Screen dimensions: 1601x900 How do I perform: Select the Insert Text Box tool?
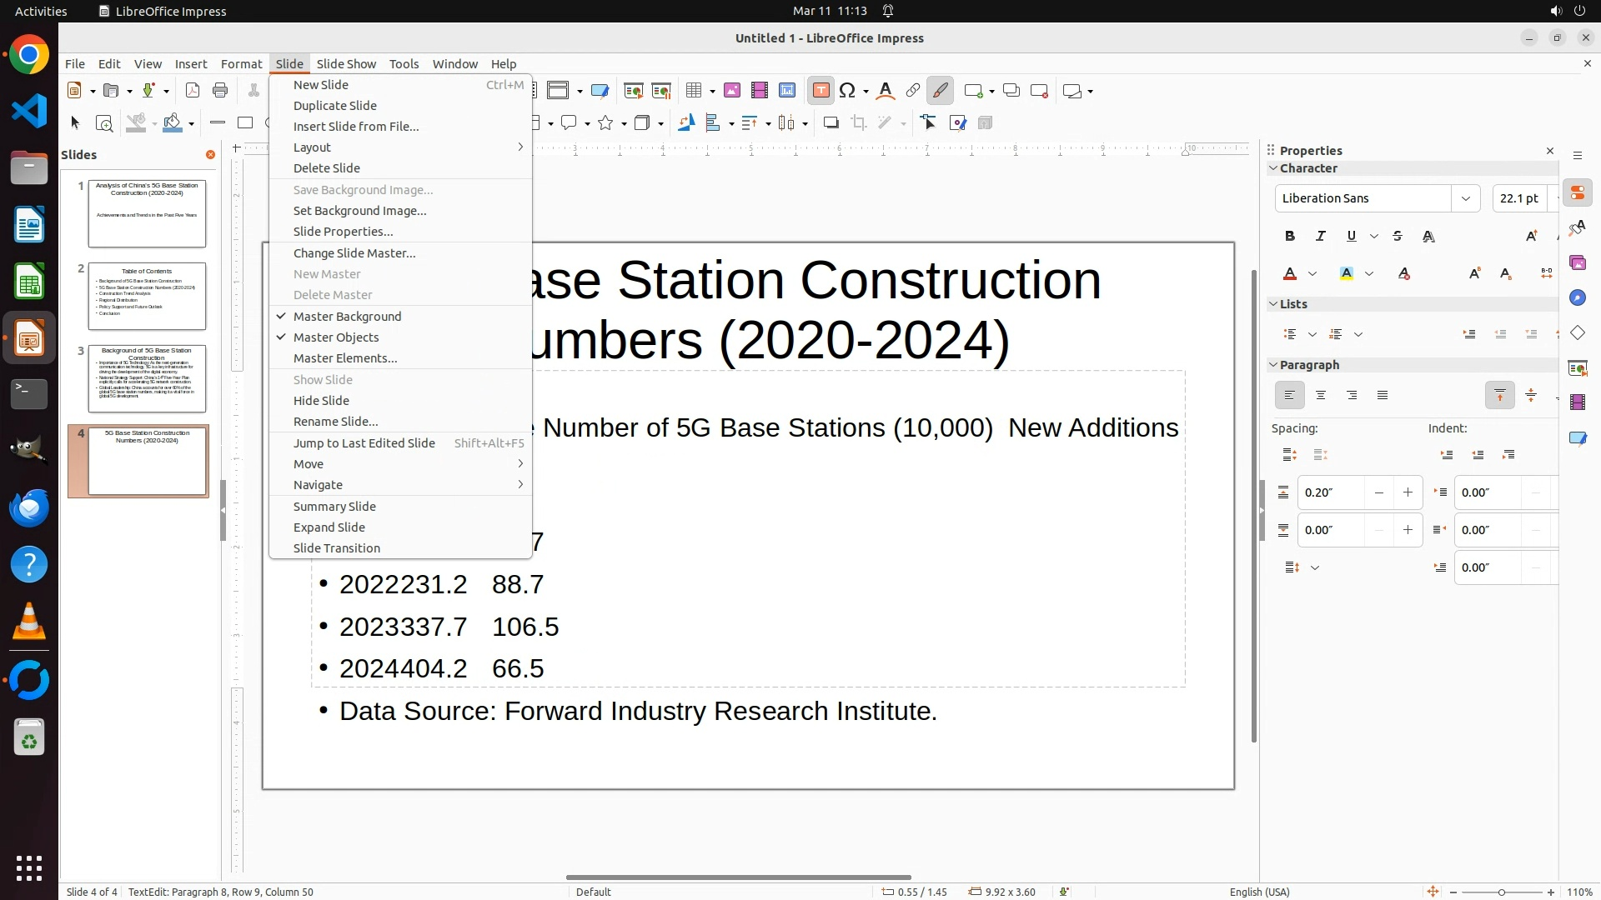(x=821, y=91)
